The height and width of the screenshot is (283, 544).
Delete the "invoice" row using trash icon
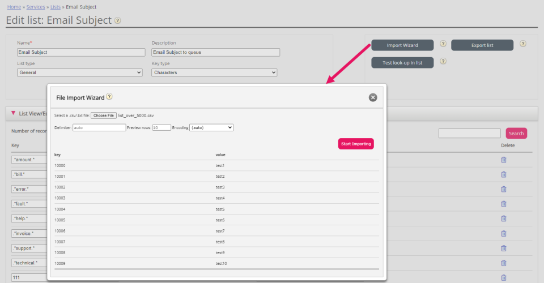click(504, 233)
